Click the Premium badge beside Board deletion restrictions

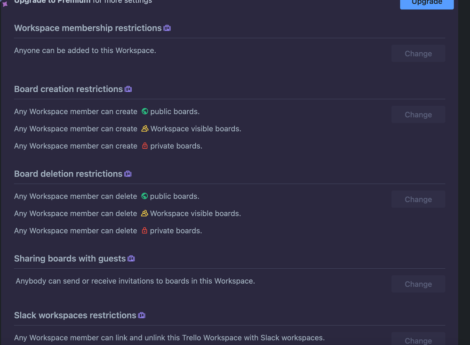point(127,173)
